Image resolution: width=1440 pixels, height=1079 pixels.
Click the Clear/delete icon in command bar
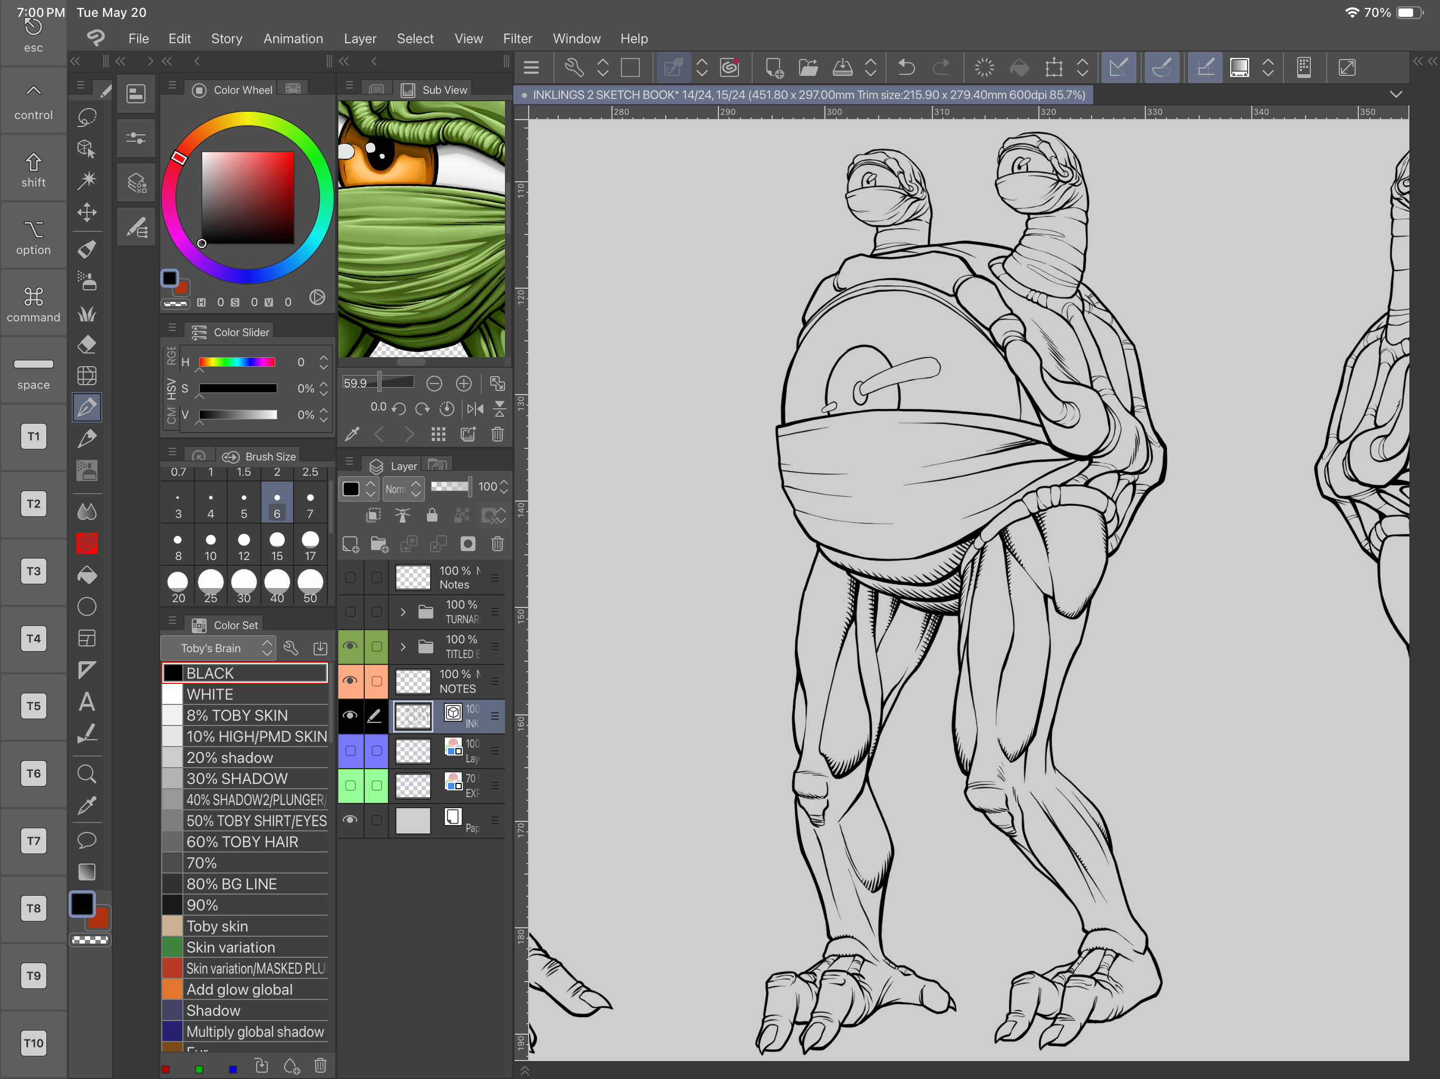tap(984, 67)
